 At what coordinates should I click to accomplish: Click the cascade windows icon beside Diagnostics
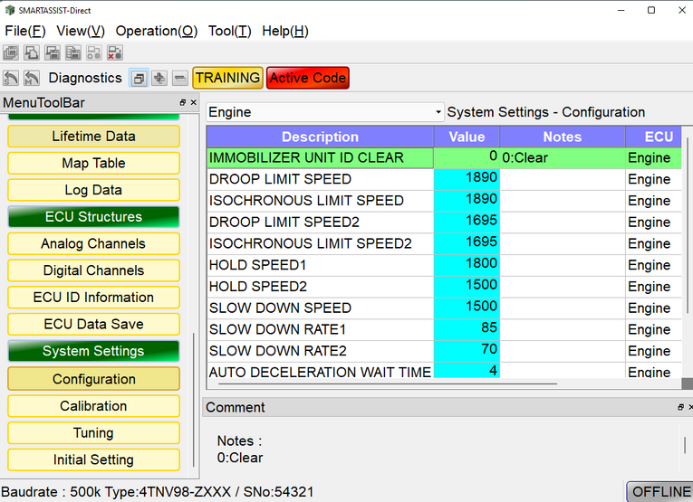[x=139, y=79]
